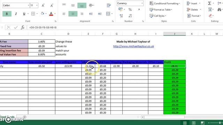
Task: Open the font size 11 dropdown
Action: [x=37, y=6]
